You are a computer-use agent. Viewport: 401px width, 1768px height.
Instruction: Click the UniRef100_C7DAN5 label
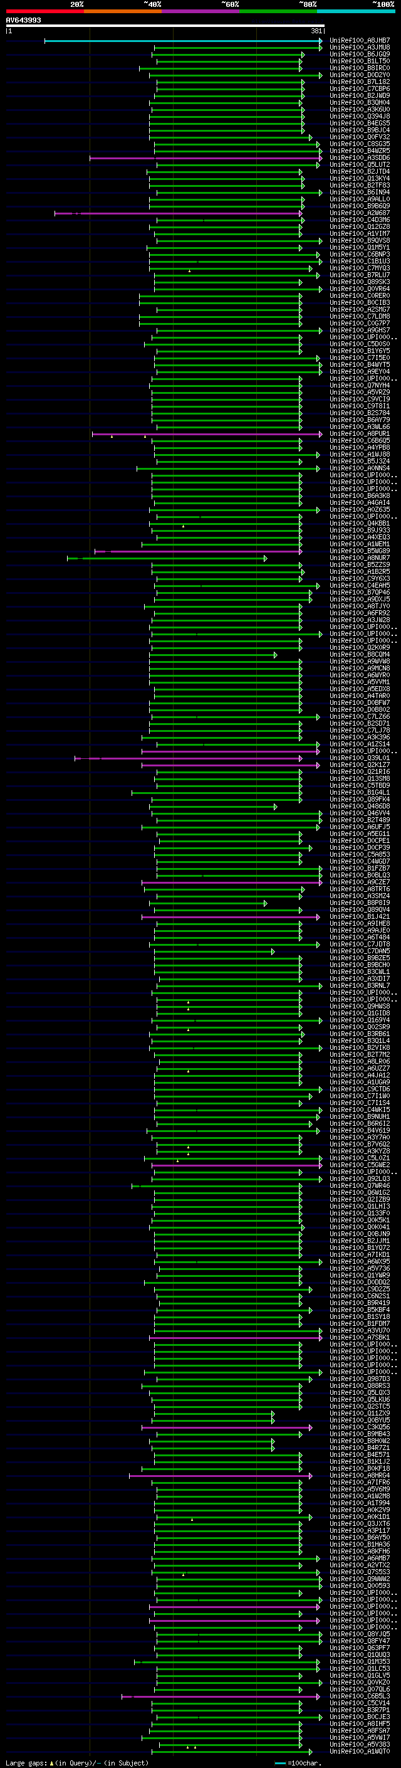pos(360,951)
